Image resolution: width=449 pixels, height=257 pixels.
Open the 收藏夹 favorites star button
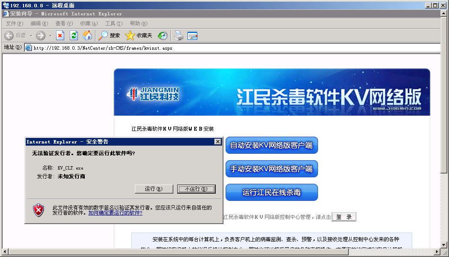point(139,36)
